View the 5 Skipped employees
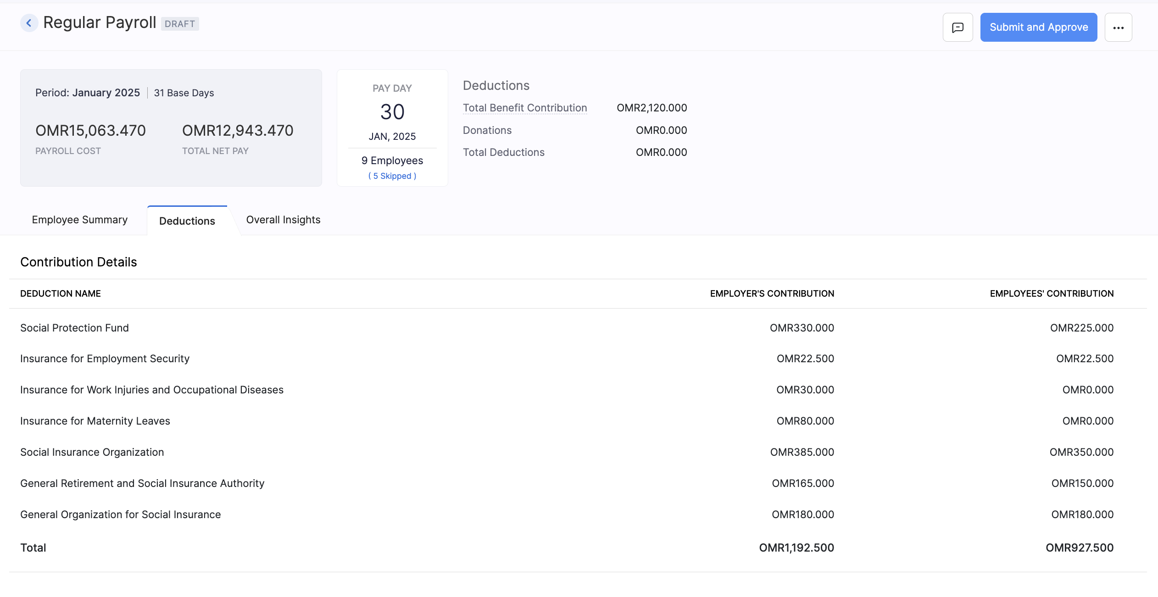 391,176
